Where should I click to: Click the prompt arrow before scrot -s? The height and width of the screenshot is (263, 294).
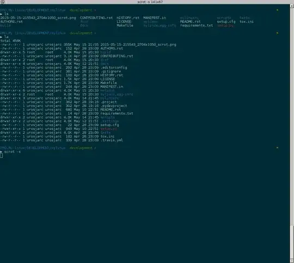pyautogui.click(x=1, y=152)
